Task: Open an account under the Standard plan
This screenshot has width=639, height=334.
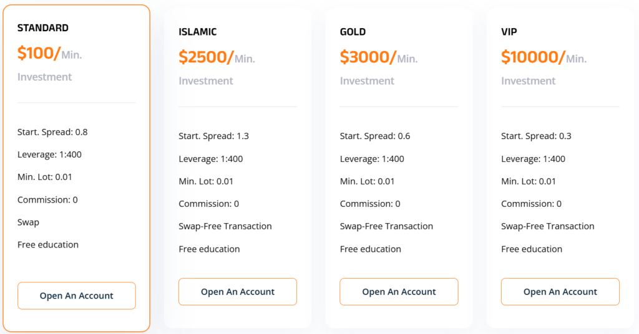Action: pos(77,296)
